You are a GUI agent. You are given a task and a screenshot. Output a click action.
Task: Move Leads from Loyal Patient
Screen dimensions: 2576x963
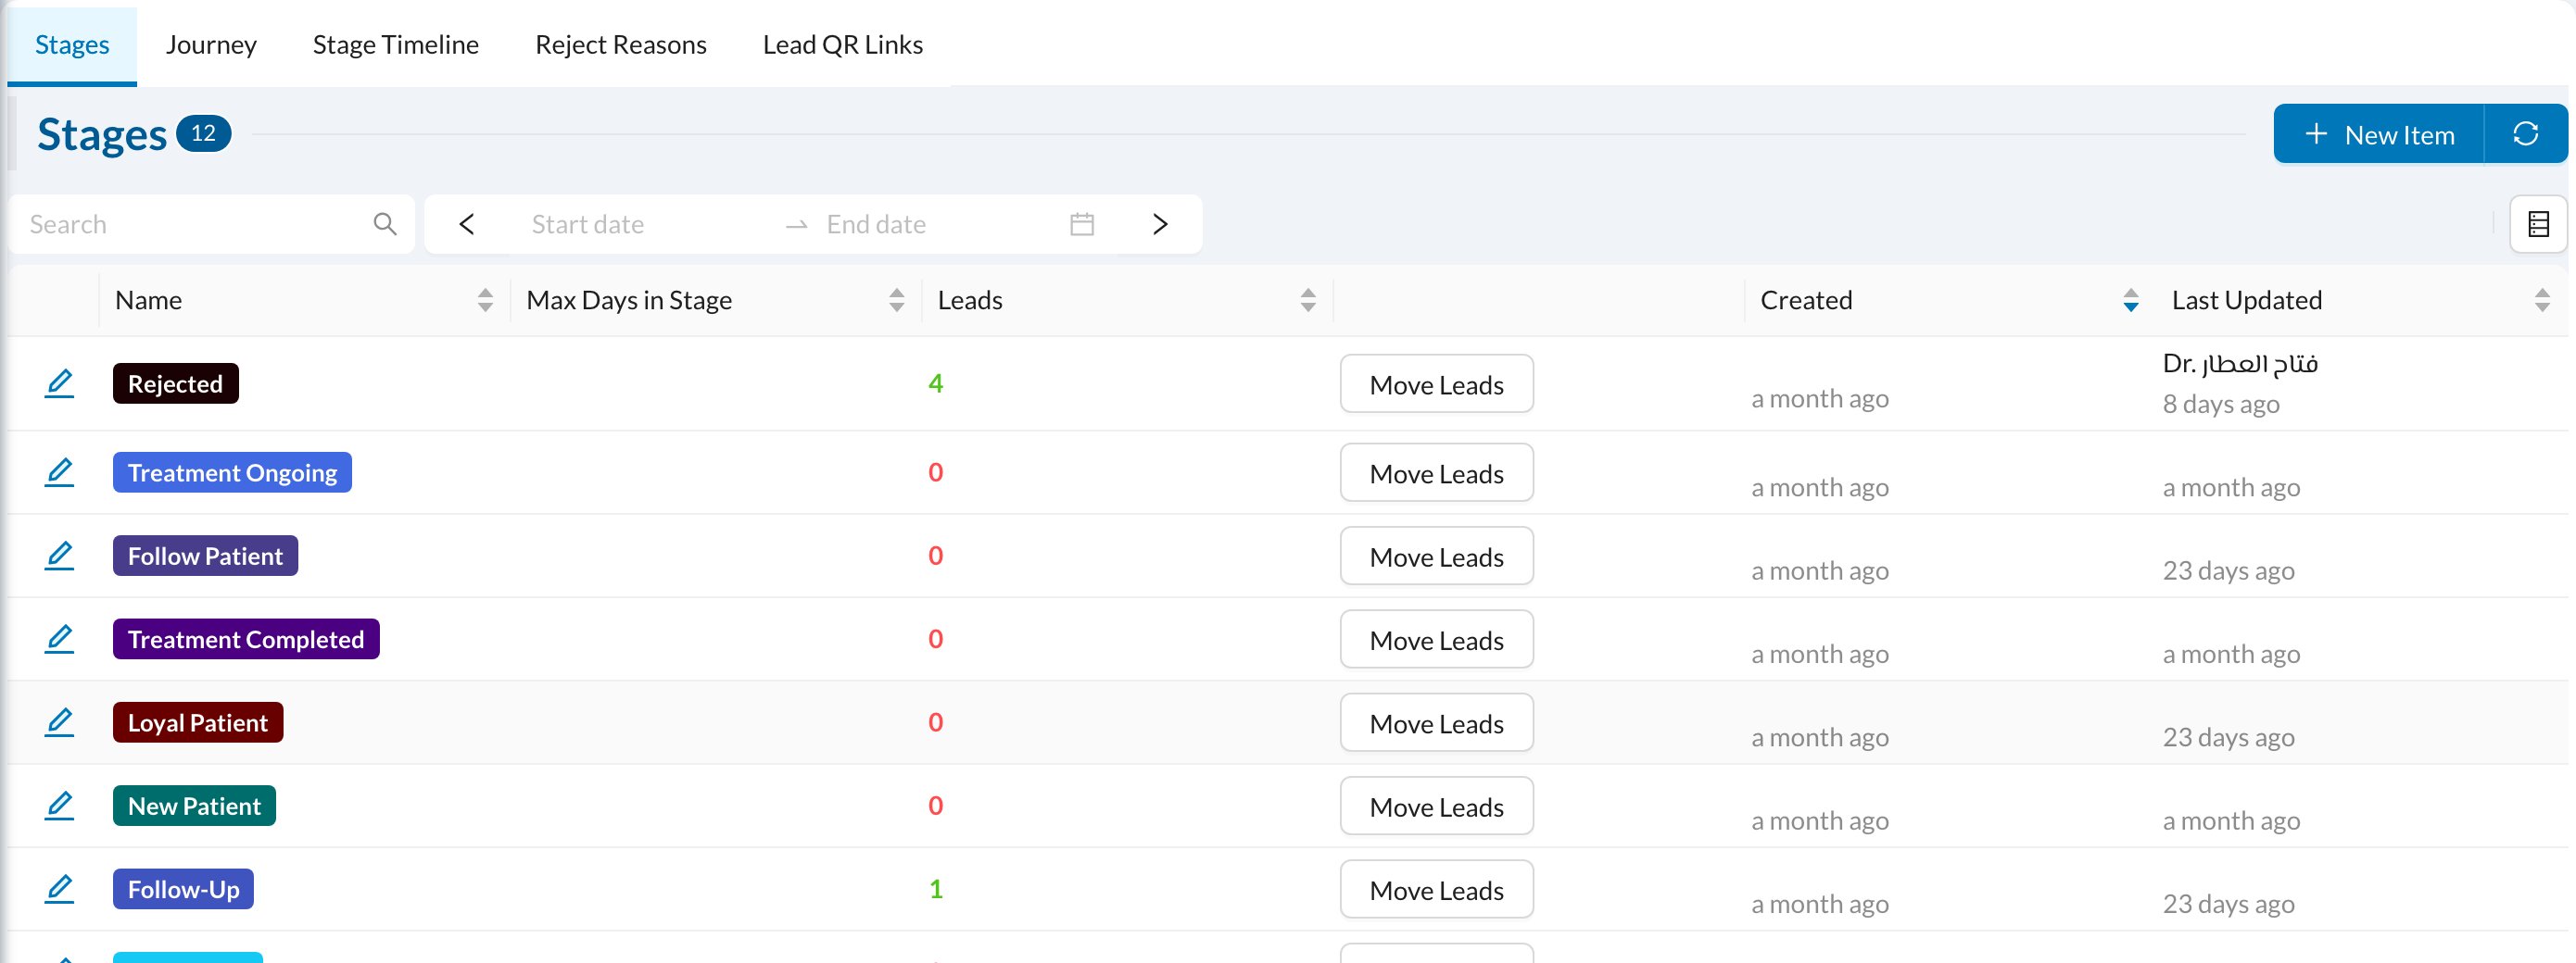pyautogui.click(x=1436, y=723)
